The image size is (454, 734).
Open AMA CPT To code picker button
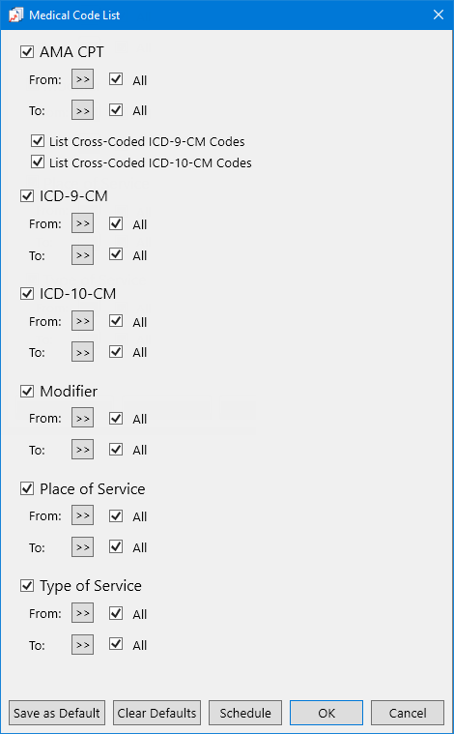tap(82, 110)
